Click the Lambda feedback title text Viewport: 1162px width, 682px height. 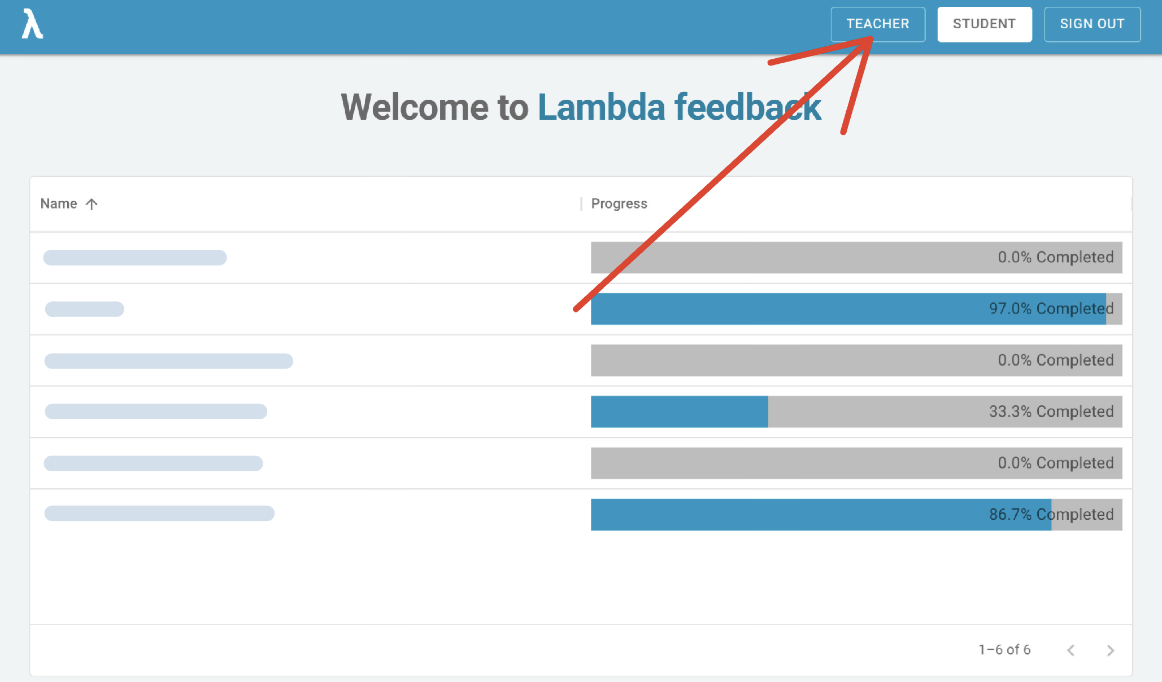point(679,107)
